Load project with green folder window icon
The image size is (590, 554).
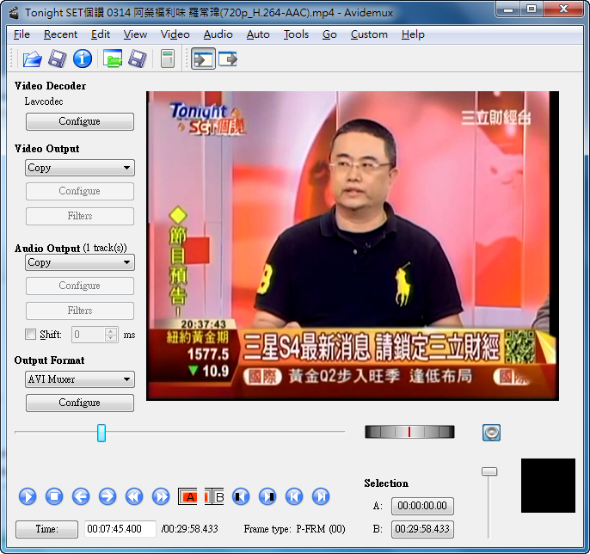[113, 59]
